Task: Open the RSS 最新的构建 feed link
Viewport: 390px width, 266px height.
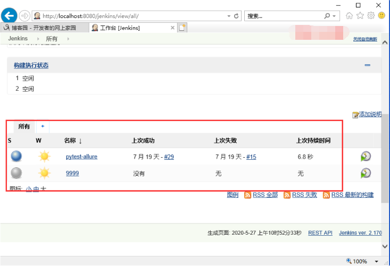Action: 352,195
